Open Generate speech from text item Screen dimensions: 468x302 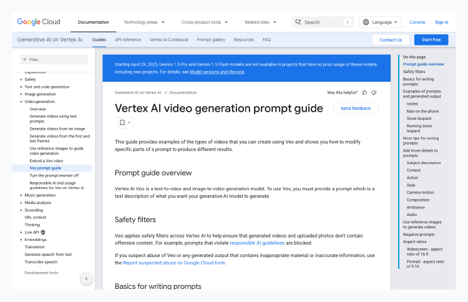(x=48, y=254)
